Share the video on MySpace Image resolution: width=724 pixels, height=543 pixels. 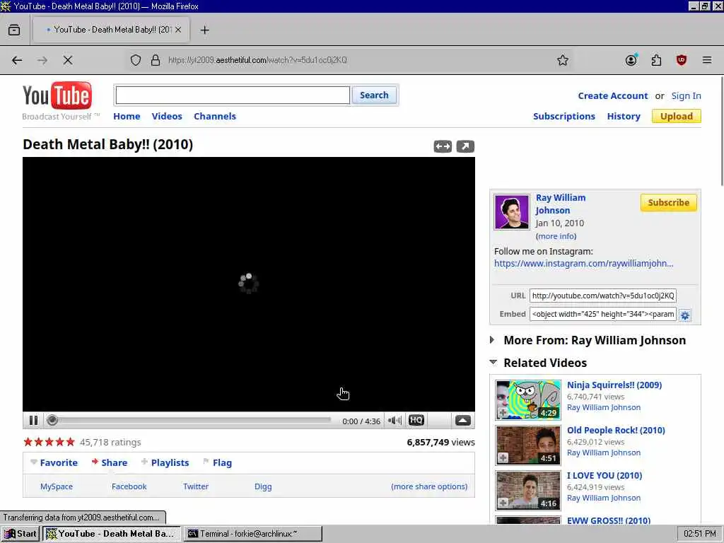[57, 486]
